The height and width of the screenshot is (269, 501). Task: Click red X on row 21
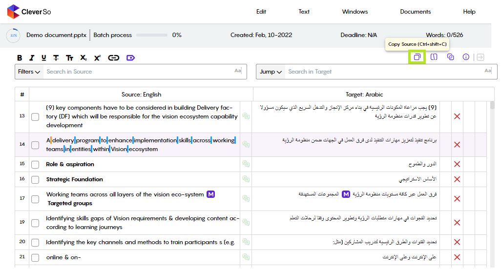tap(457, 257)
